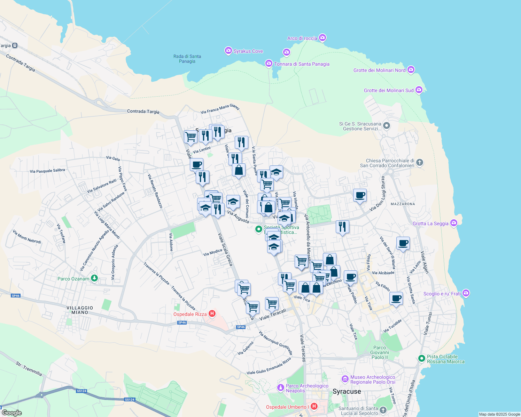Click Rada di Santa Panagia label
This screenshot has width=521, height=417.
pyautogui.click(x=187, y=59)
